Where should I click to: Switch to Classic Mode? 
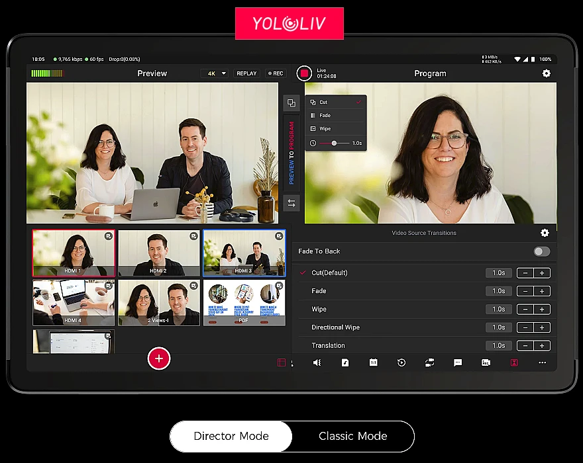coord(353,436)
